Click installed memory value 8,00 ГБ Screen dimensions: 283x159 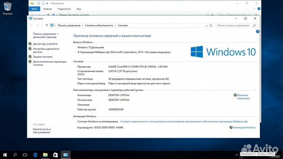tap(123, 71)
